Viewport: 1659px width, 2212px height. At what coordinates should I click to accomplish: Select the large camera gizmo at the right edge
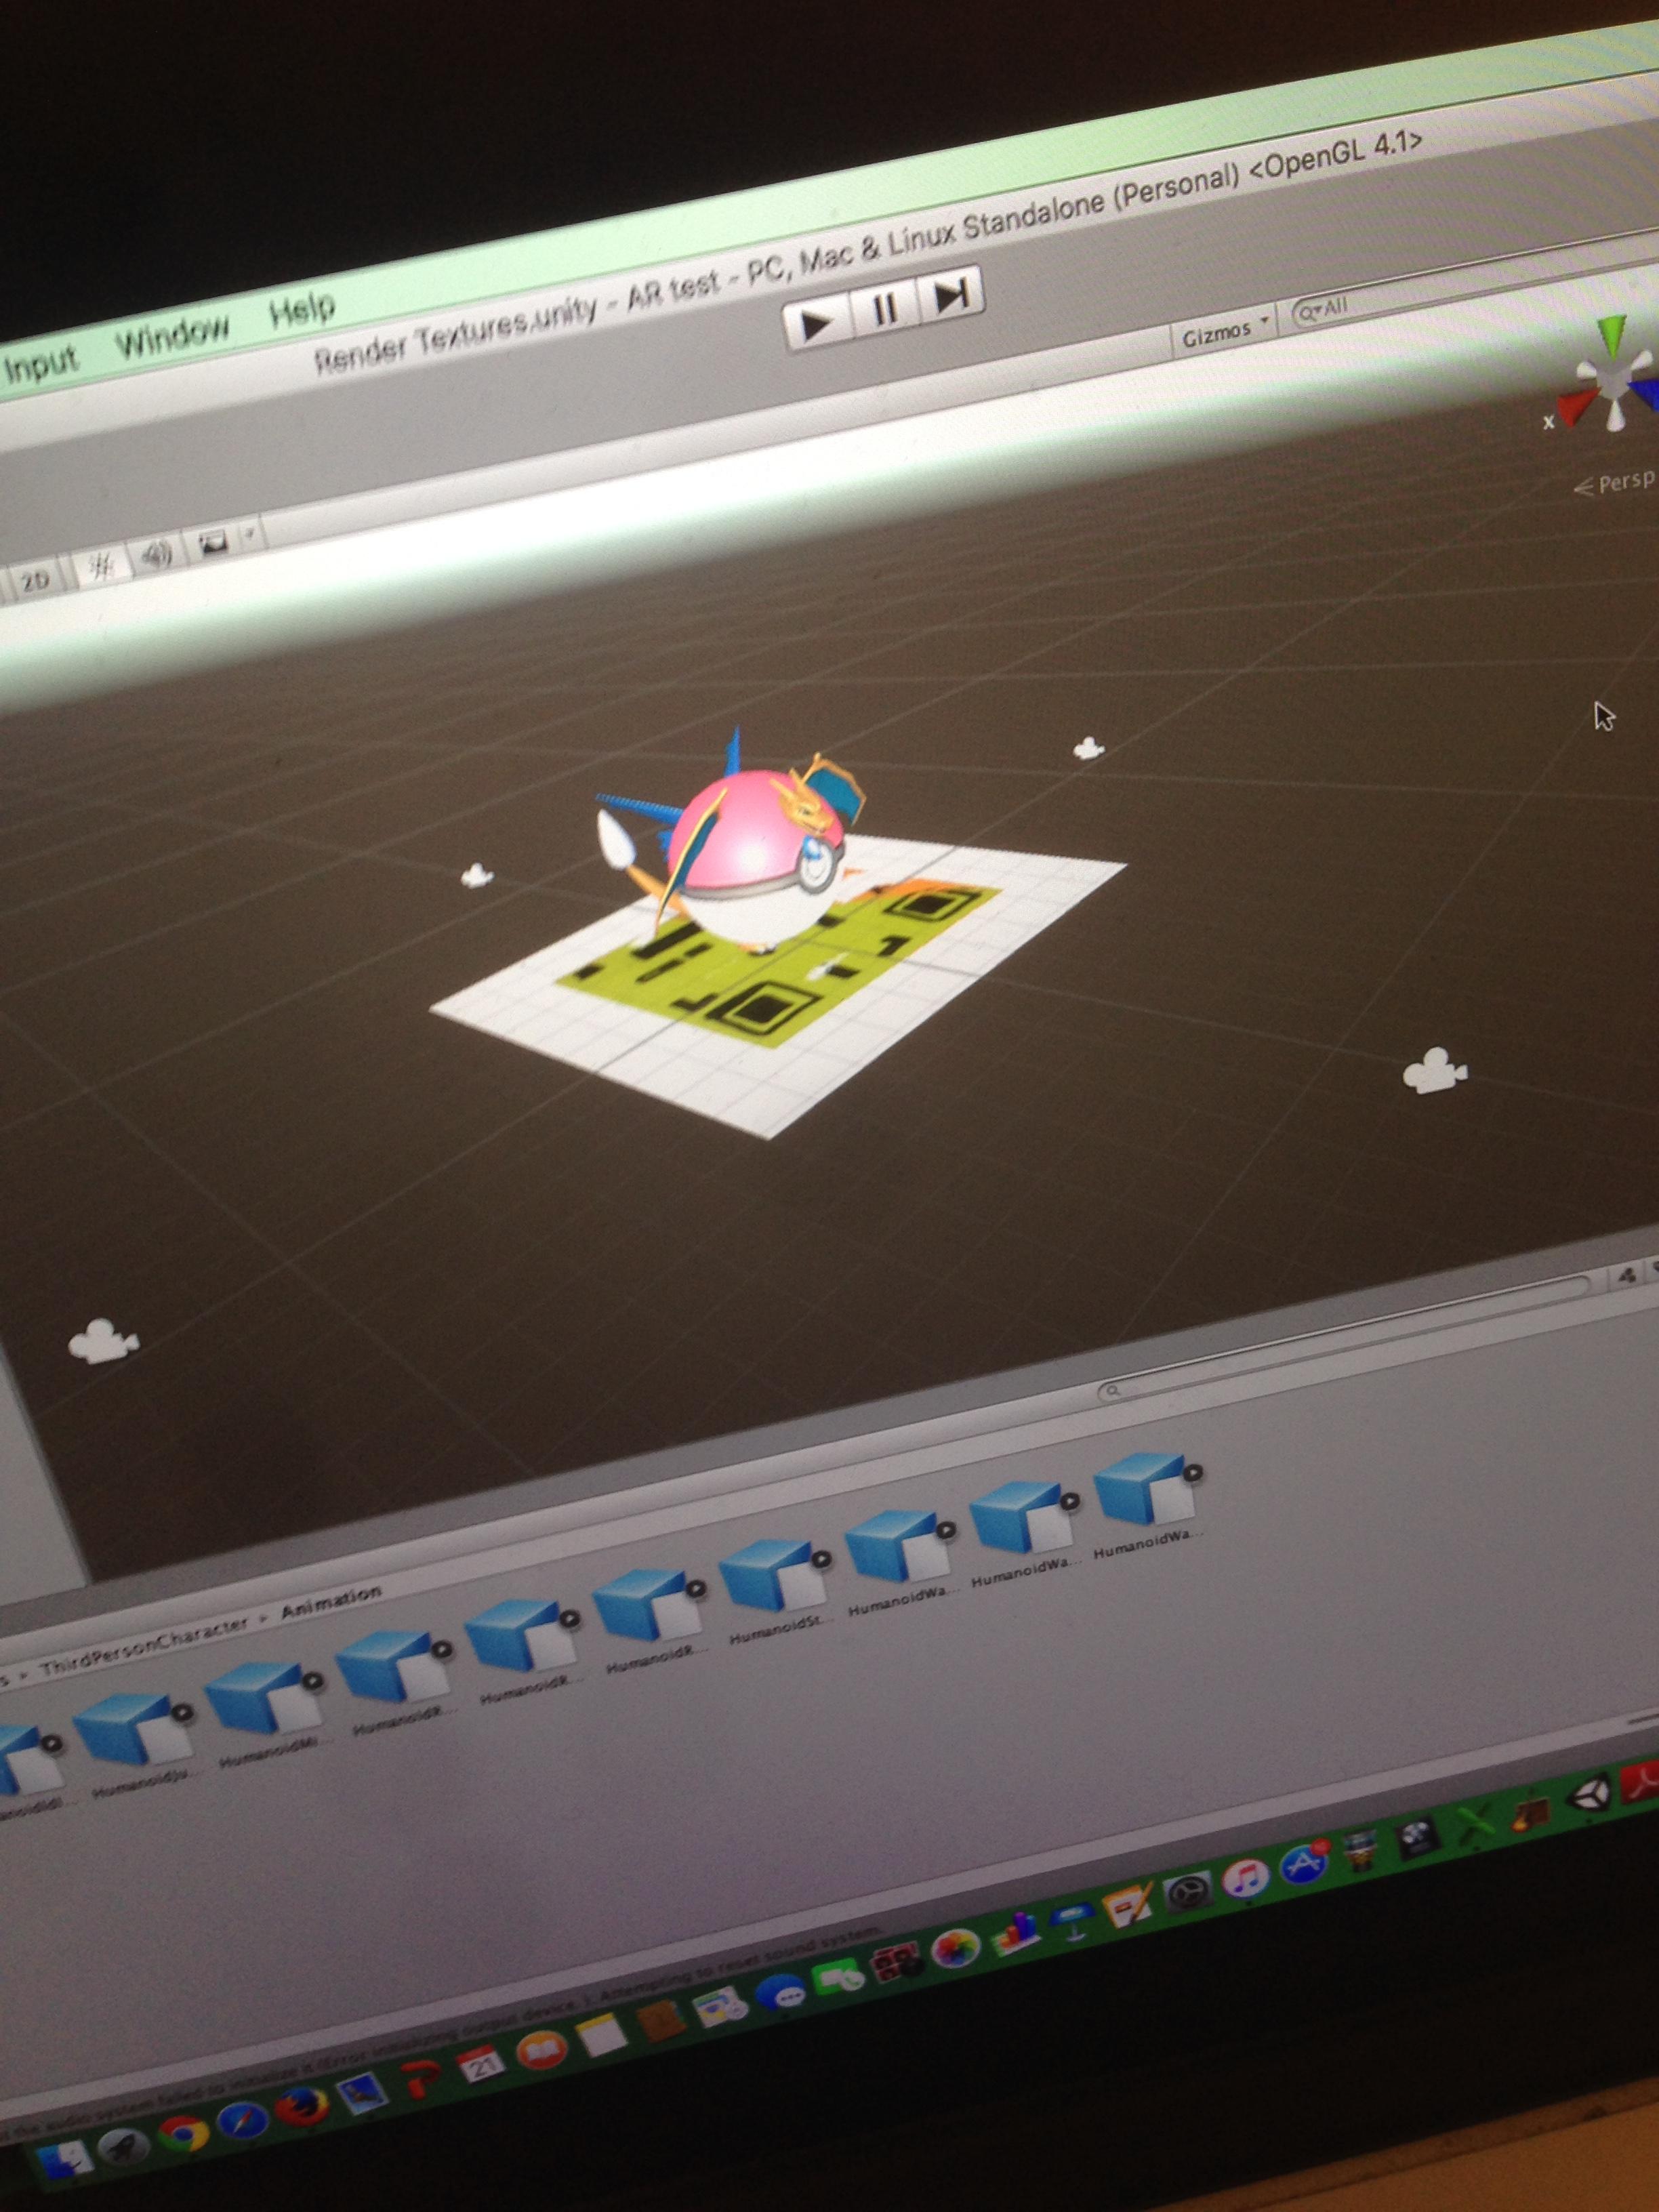[x=1435, y=1070]
